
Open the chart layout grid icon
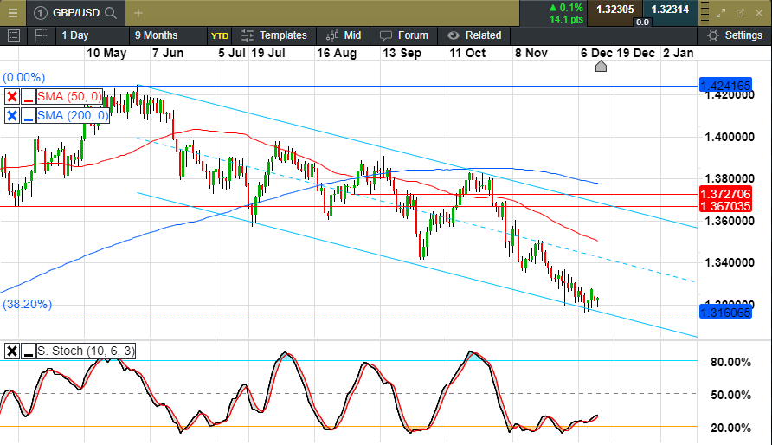coord(41,35)
